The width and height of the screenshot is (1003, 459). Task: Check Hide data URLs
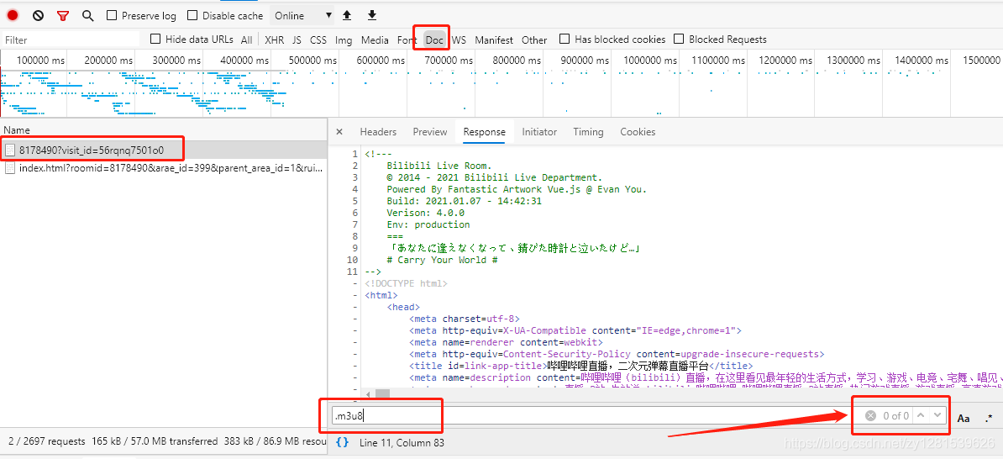[155, 39]
